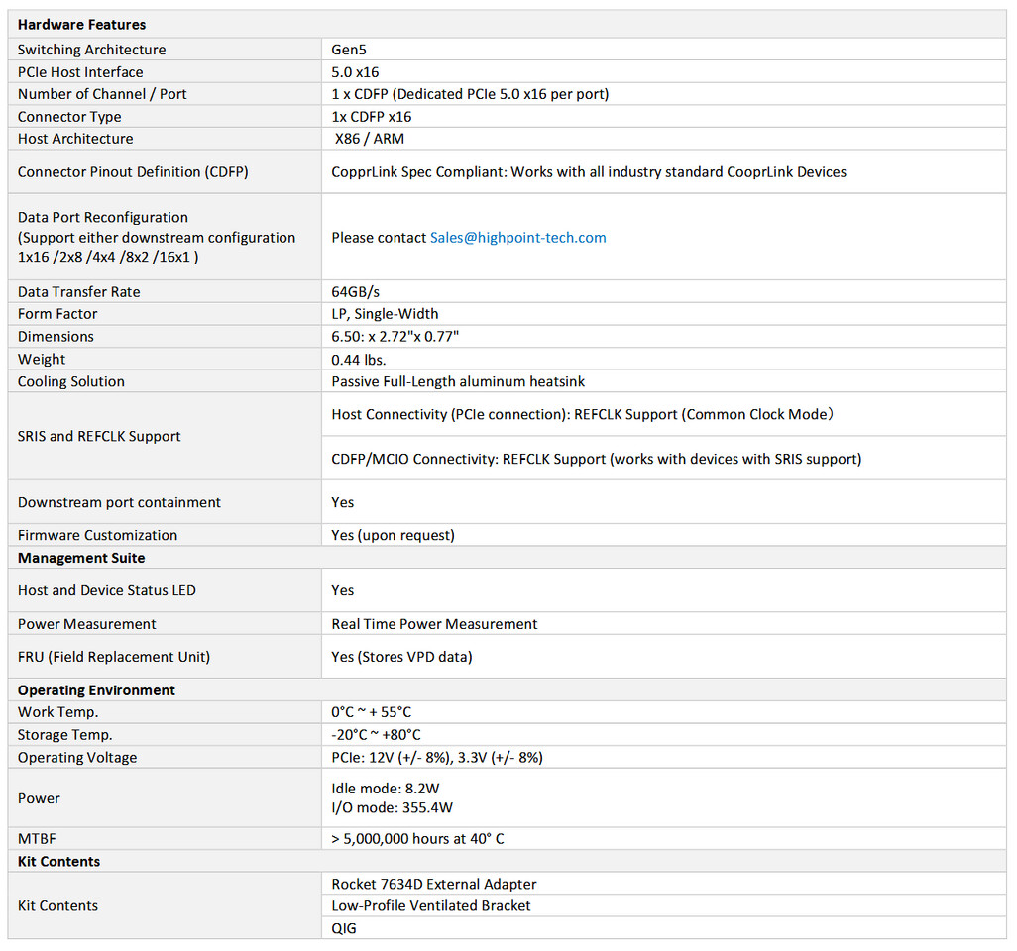Select the Gen5 value cell
The height and width of the screenshot is (951, 1017).
click(349, 50)
